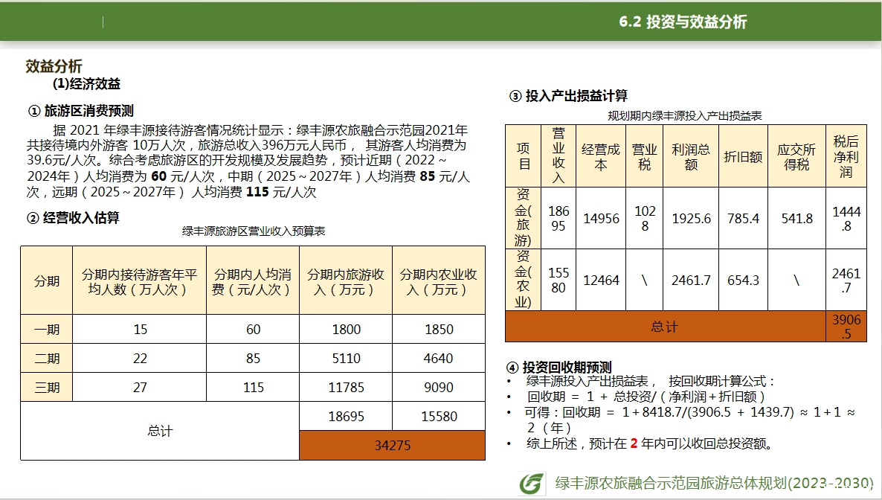Click the 分期内旅游收入 column header
The image size is (882, 500).
346,281
